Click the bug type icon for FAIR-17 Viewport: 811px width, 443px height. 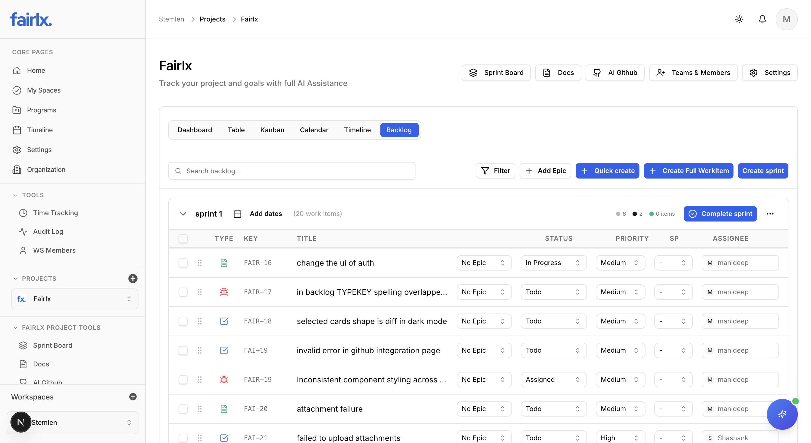224,292
